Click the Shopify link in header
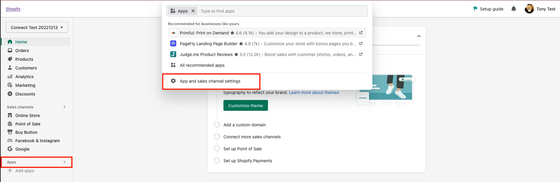The image size is (560, 182). (13, 9)
